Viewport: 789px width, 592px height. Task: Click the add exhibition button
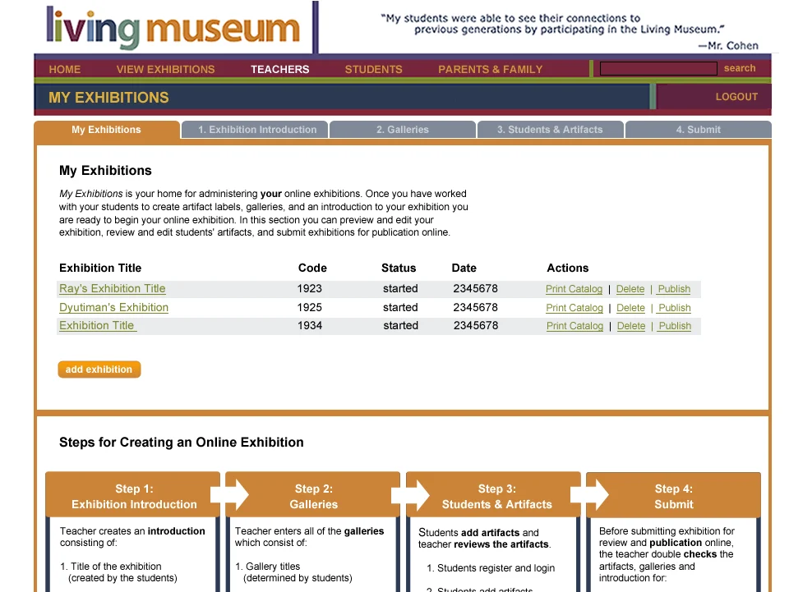pos(99,369)
